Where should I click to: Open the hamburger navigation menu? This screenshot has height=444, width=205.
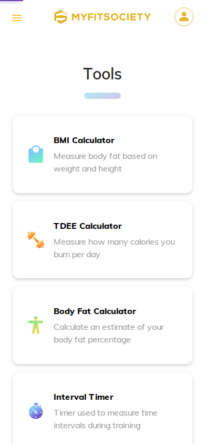coord(17,18)
